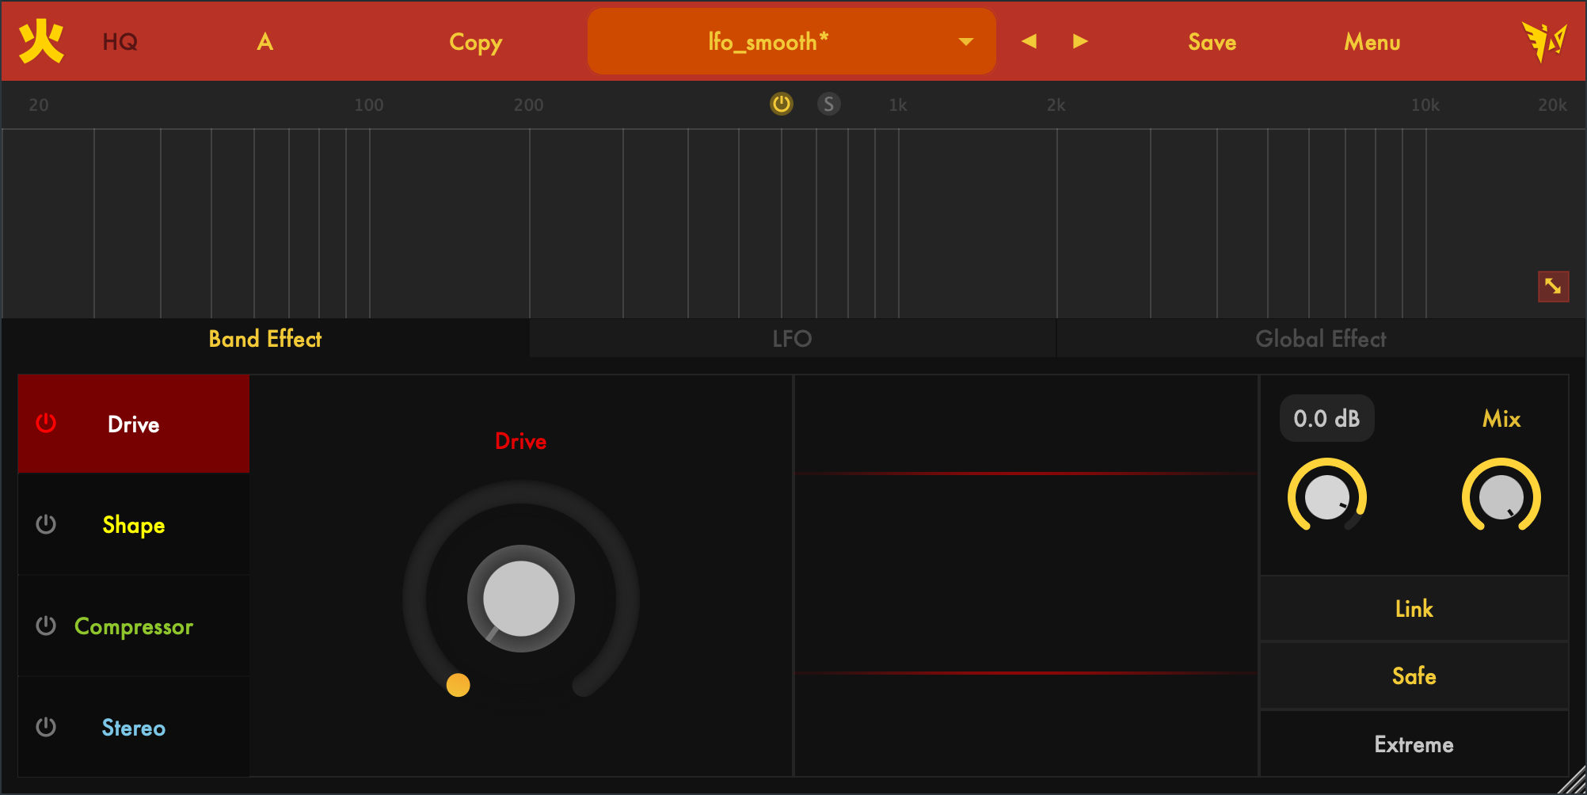Click the winged brand logo icon

1543,41
